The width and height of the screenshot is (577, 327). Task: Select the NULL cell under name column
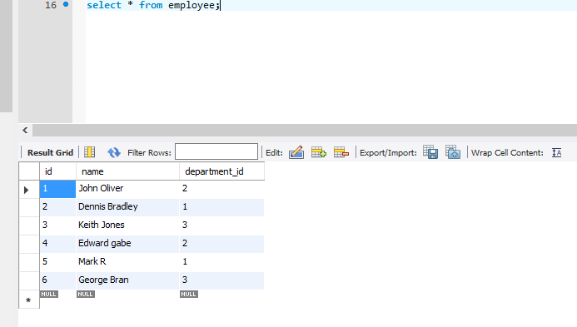point(86,295)
